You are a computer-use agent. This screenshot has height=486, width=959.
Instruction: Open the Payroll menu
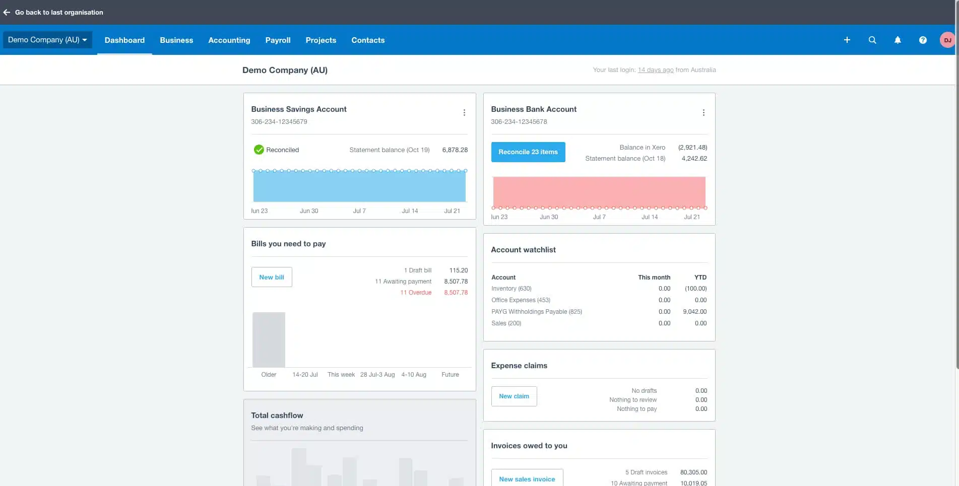click(278, 40)
